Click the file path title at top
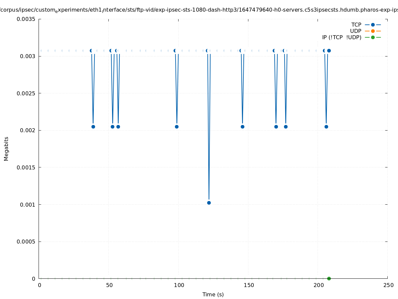The height and width of the screenshot is (299, 398). (199, 10)
